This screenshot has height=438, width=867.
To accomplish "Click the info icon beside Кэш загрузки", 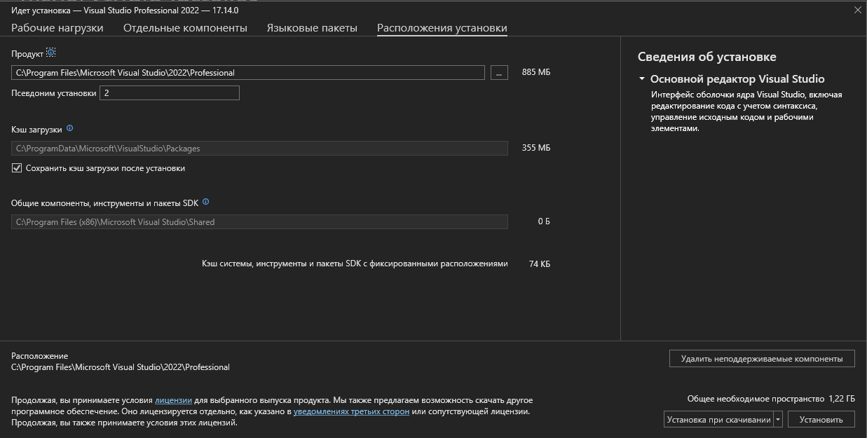I will click(69, 129).
